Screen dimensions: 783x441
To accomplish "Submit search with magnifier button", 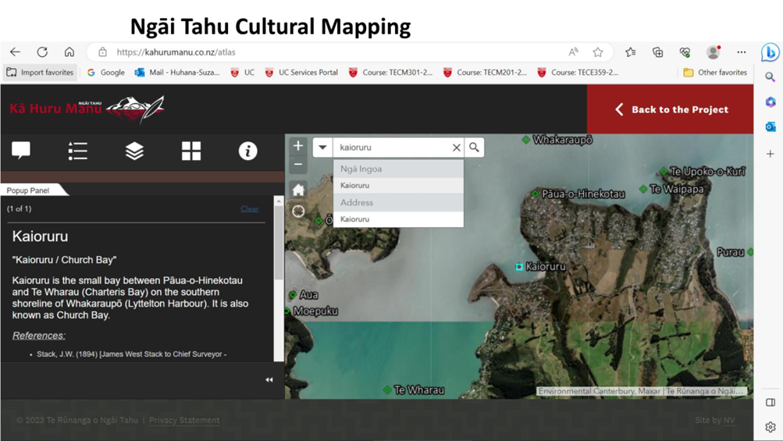I will [x=474, y=148].
